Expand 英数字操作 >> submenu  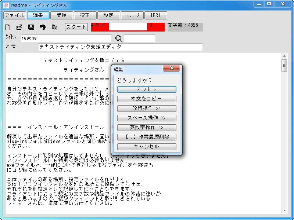coord(147,128)
